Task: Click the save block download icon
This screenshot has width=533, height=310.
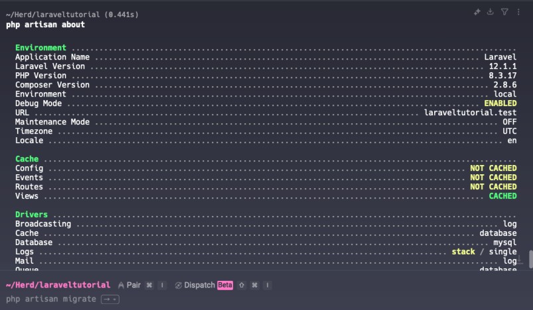Action: (x=490, y=12)
